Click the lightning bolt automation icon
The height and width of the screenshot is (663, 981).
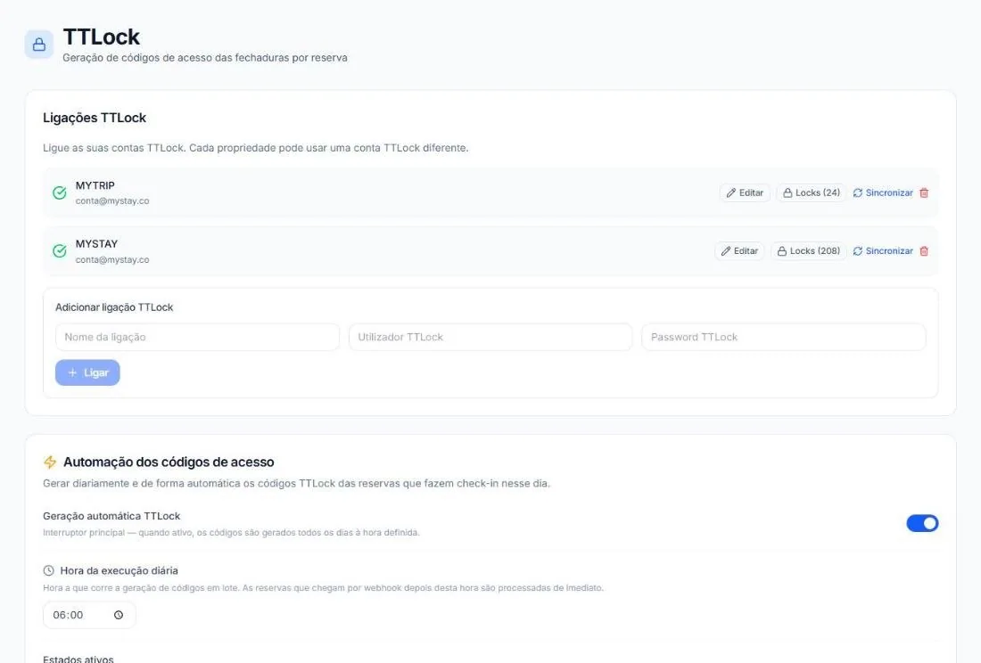pos(50,462)
